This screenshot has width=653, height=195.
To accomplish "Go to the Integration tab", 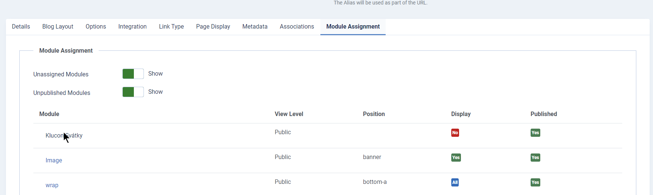I will (x=132, y=27).
